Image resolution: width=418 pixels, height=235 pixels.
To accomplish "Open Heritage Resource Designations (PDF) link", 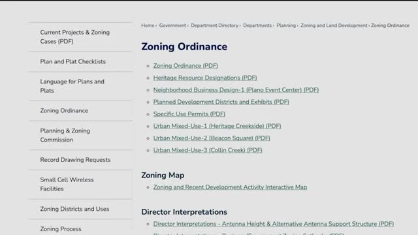I will 205,78.
